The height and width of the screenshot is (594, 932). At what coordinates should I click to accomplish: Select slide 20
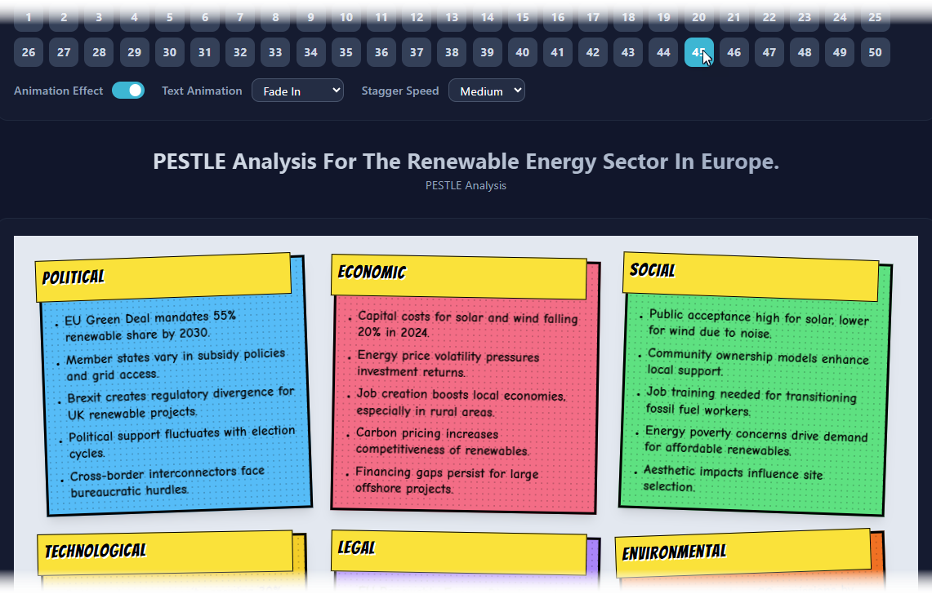pos(663,15)
